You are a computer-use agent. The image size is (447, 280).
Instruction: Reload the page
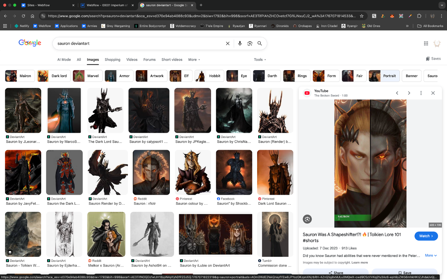coord(23,16)
